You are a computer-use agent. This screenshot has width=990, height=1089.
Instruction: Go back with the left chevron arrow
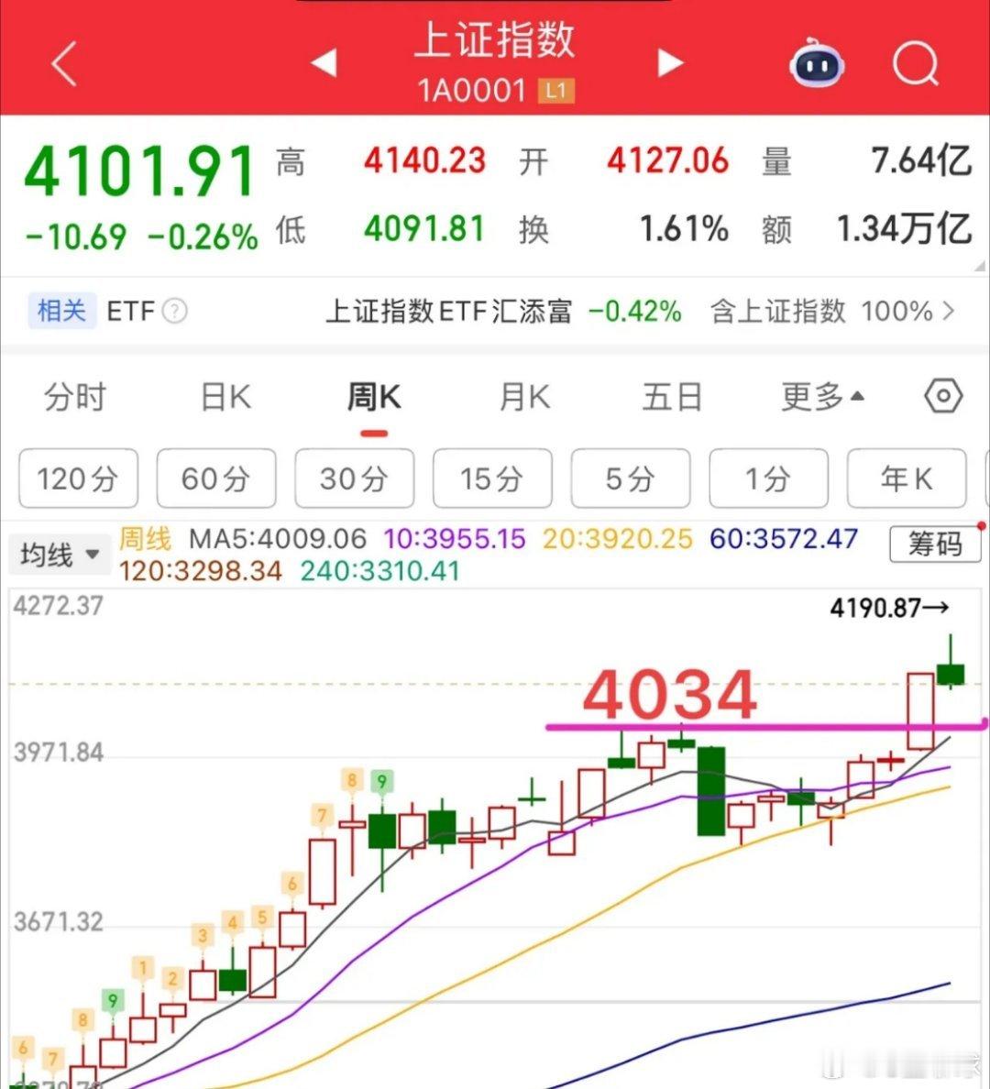point(64,63)
